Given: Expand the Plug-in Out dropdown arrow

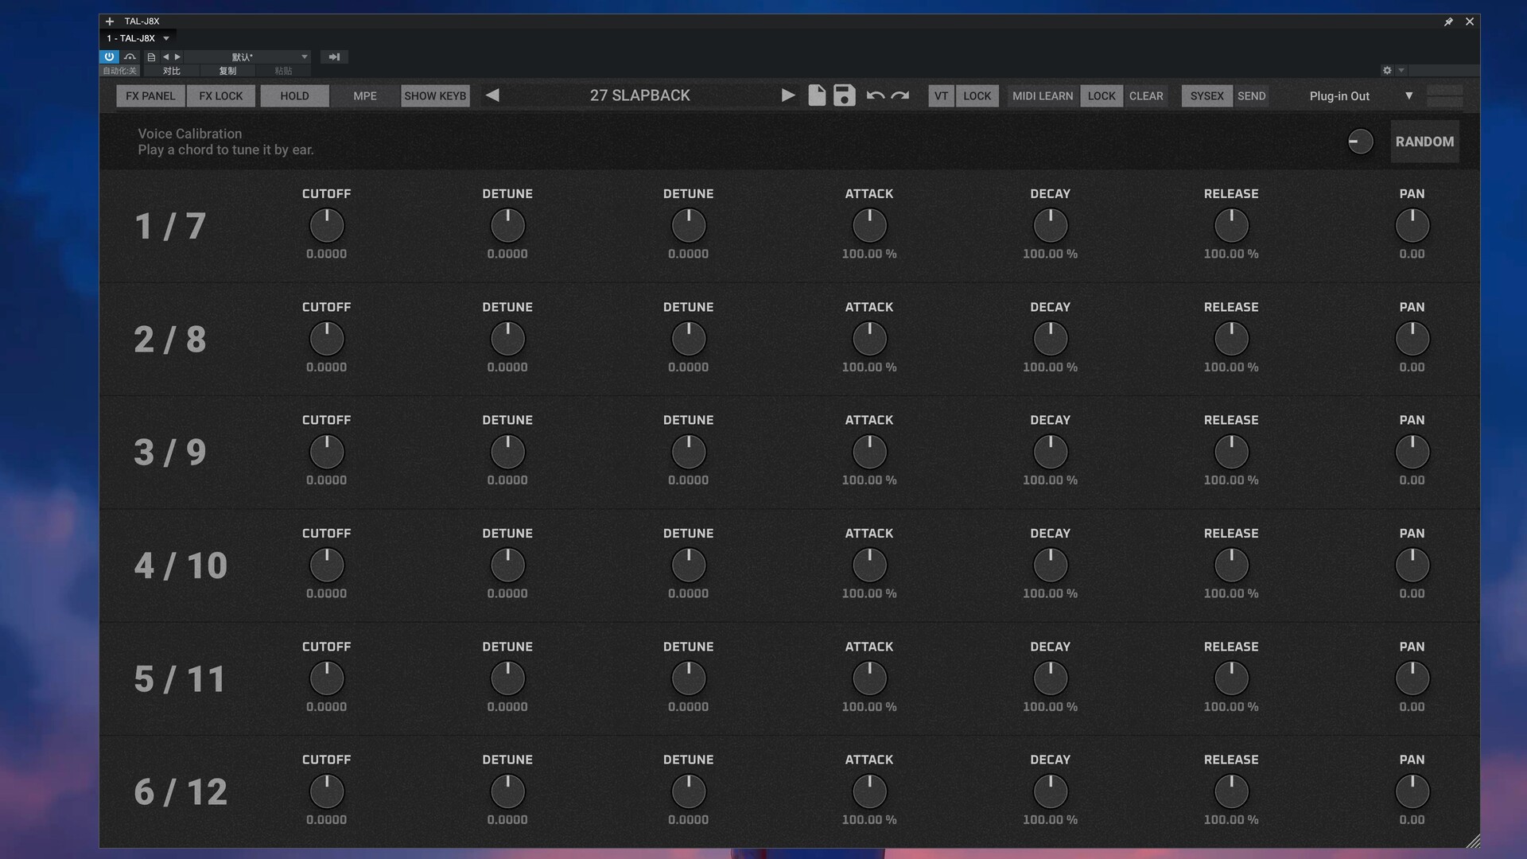Looking at the screenshot, I should [1408, 95].
